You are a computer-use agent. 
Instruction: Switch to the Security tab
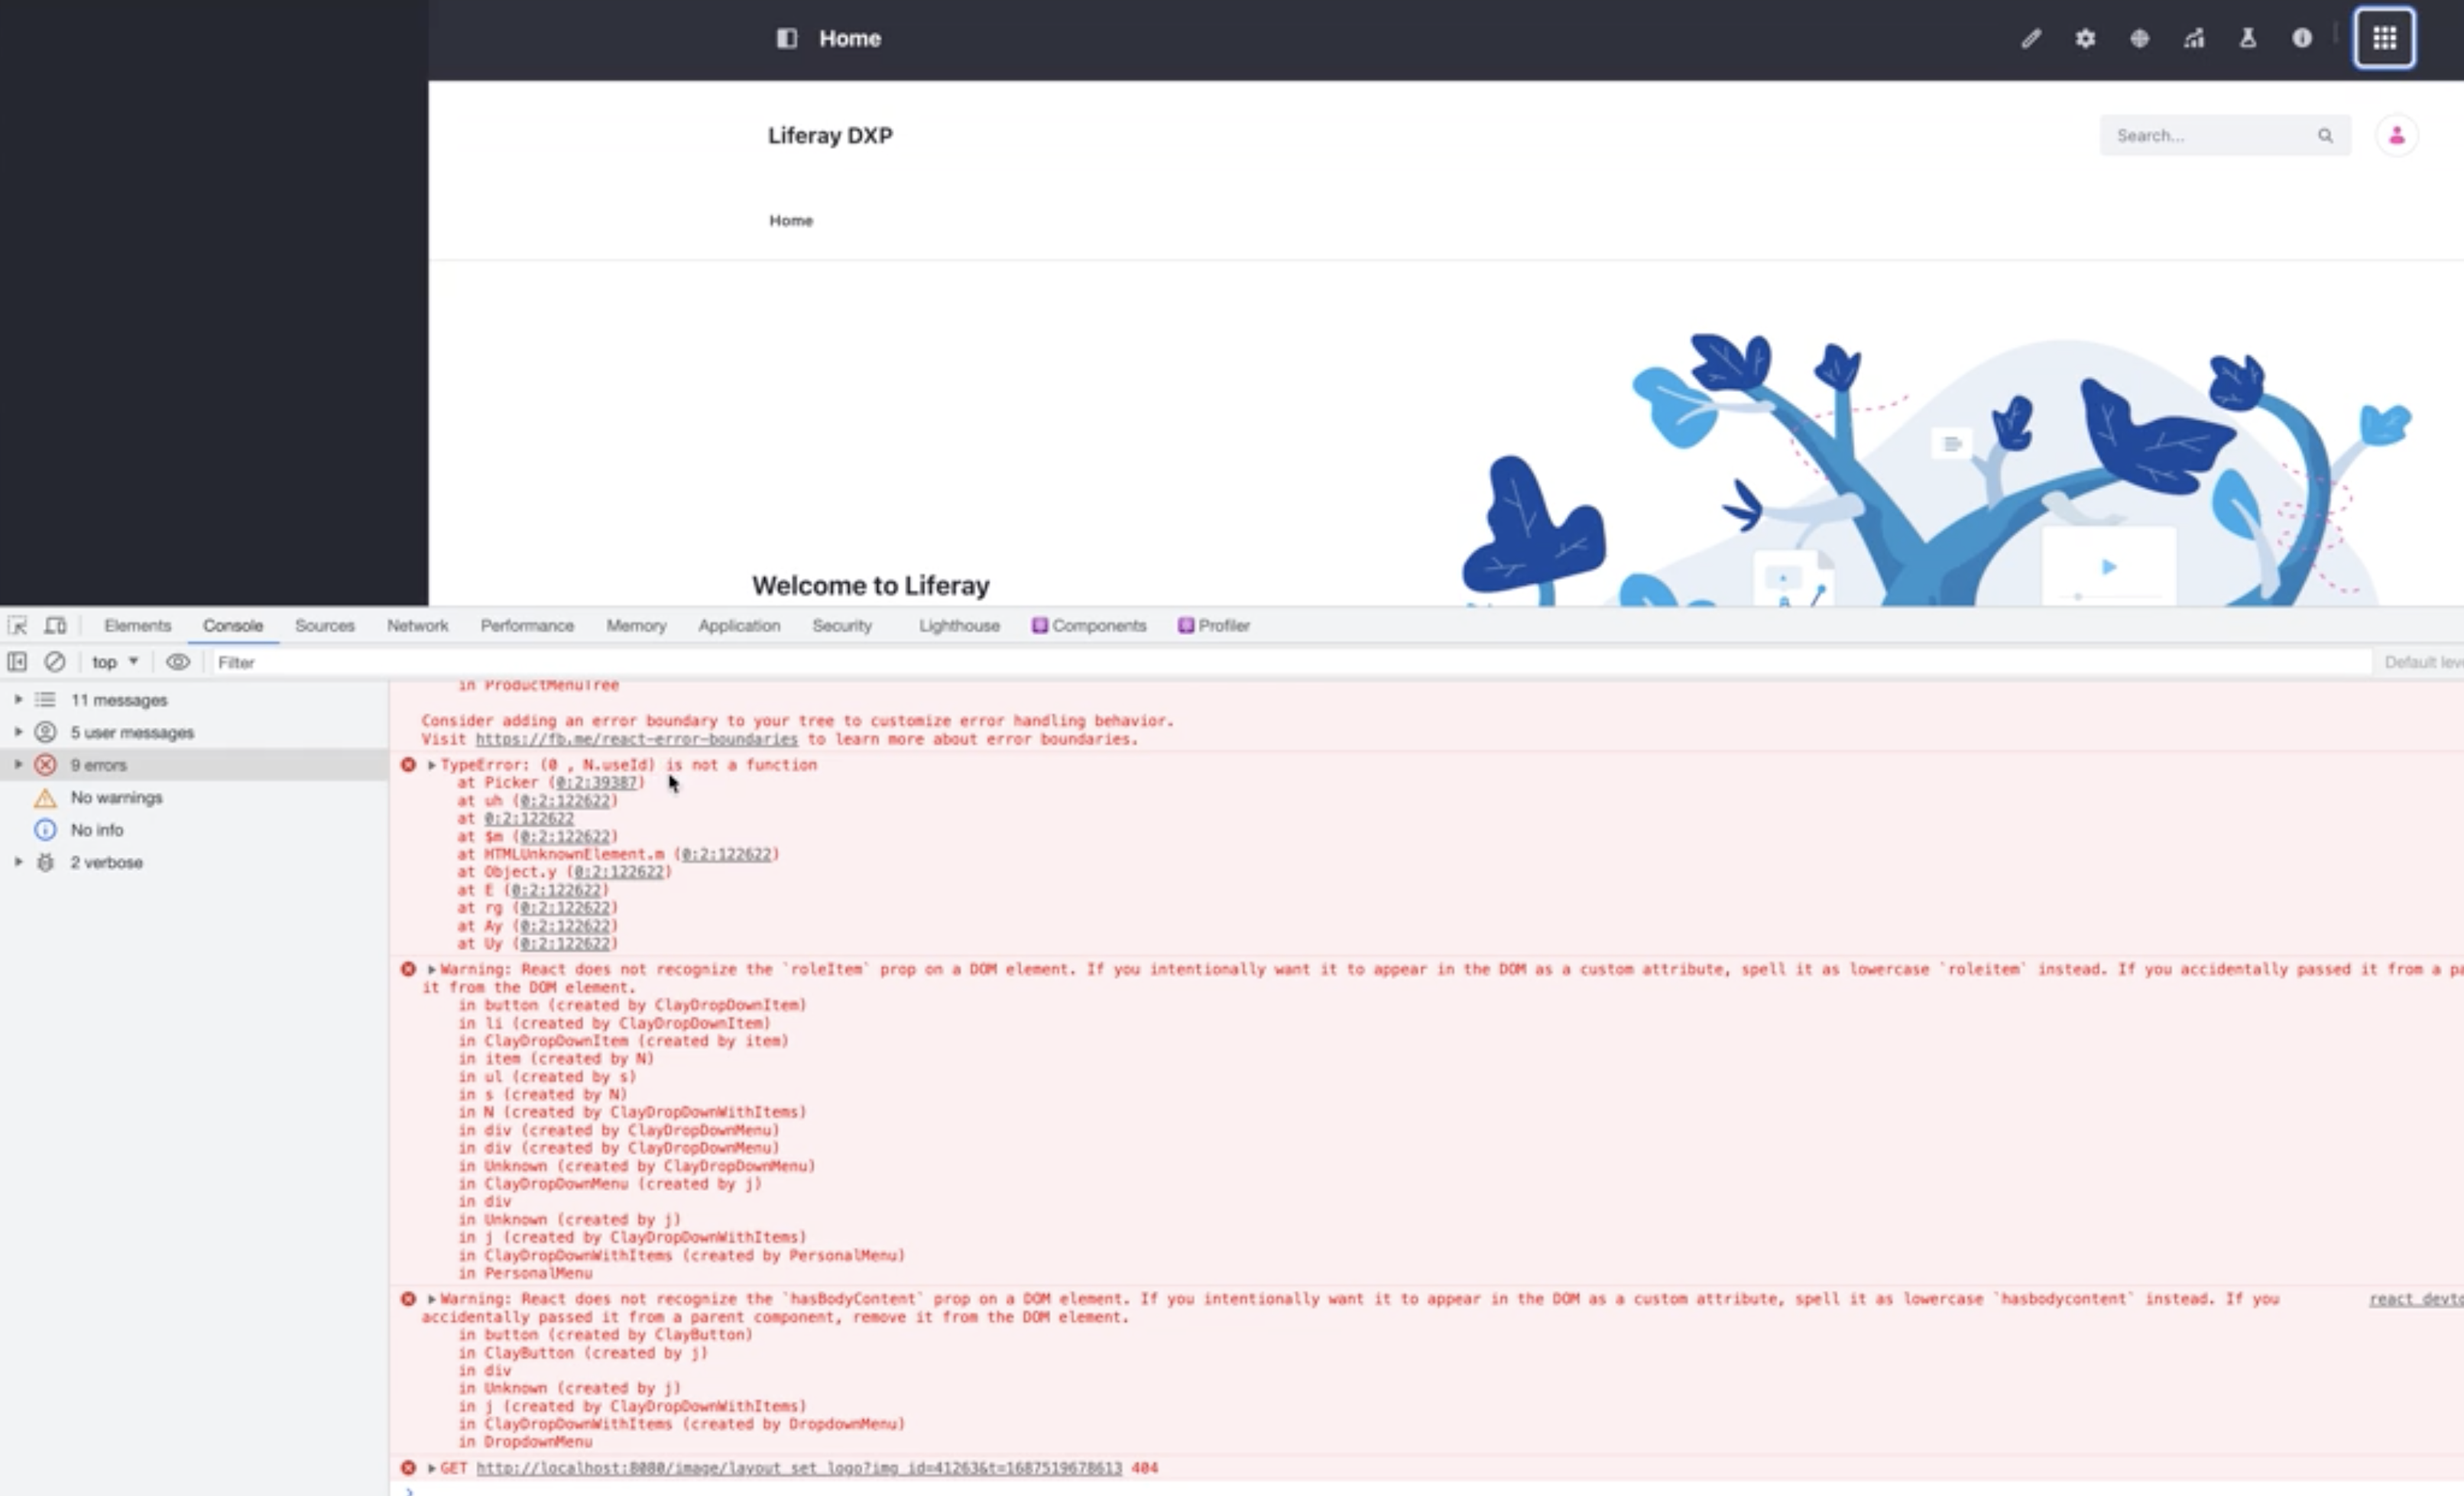pyautogui.click(x=842, y=625)
